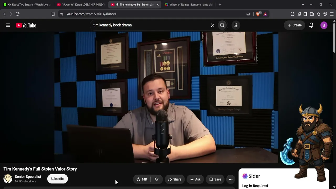Open account avatar menu 'B'
Viewport: 336px width, 189px height.
click(x=324, y=25)
